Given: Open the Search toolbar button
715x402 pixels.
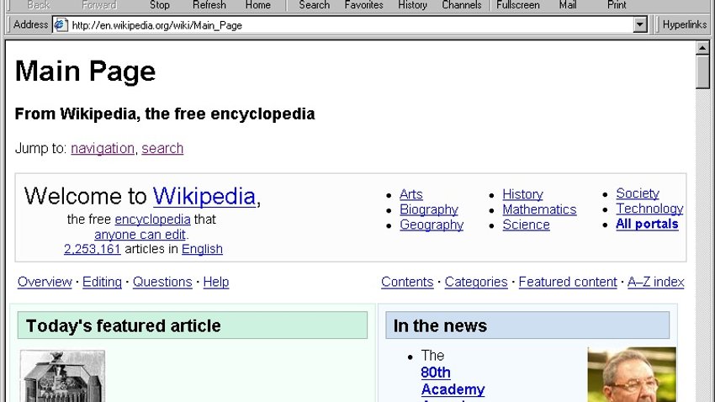Looking at the screenshot, I should click(315, 5).
